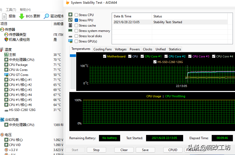Select the 中央处理器(CPU) temperature row
Viewport: 235px width, 155px height.
31,60
